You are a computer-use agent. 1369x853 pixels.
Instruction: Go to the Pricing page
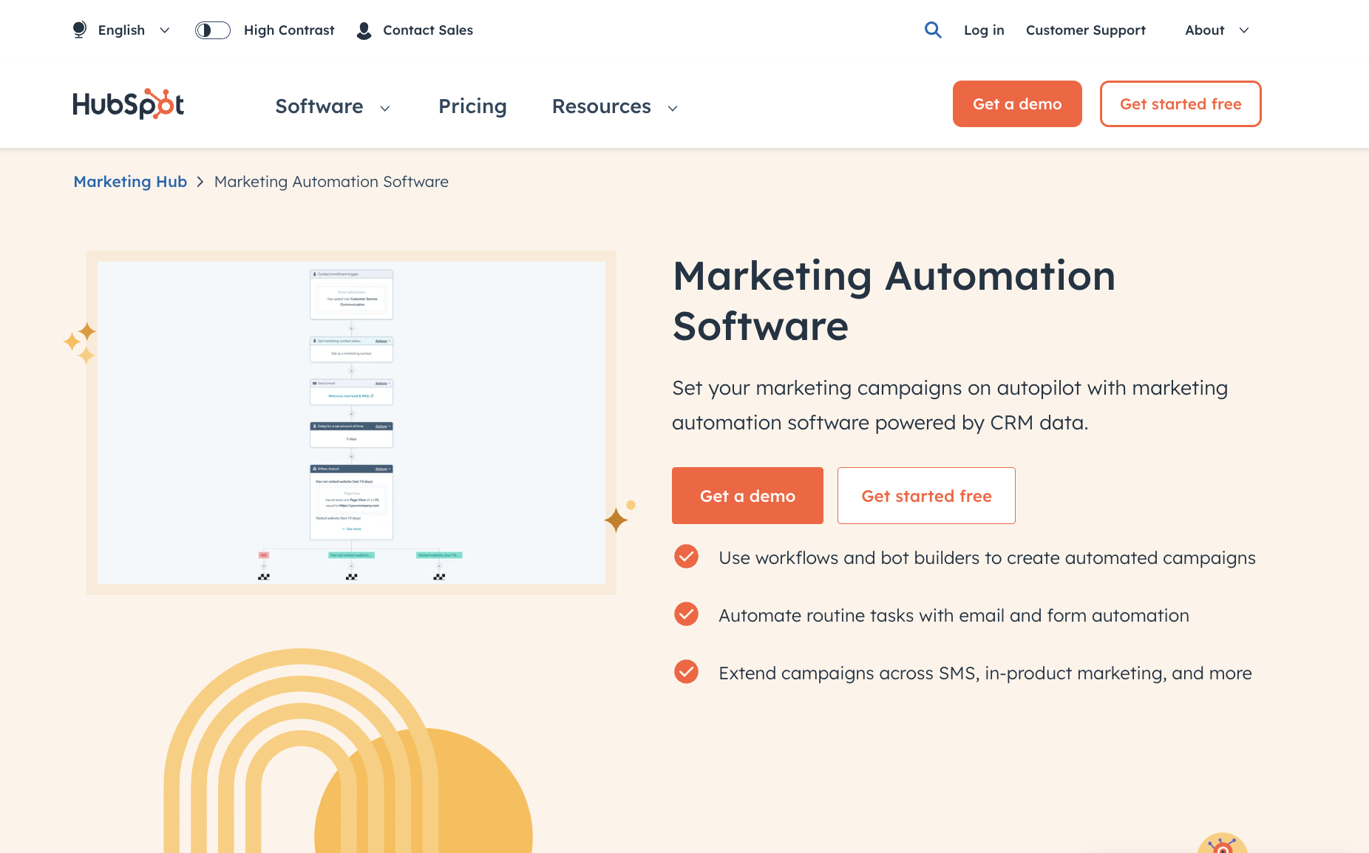[x=472, y=106]
